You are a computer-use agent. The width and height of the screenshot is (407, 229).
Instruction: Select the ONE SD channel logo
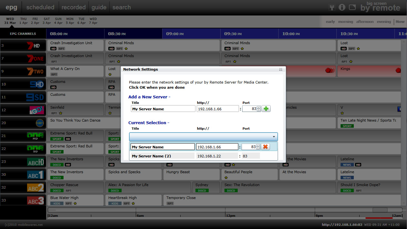coord(35,149)
